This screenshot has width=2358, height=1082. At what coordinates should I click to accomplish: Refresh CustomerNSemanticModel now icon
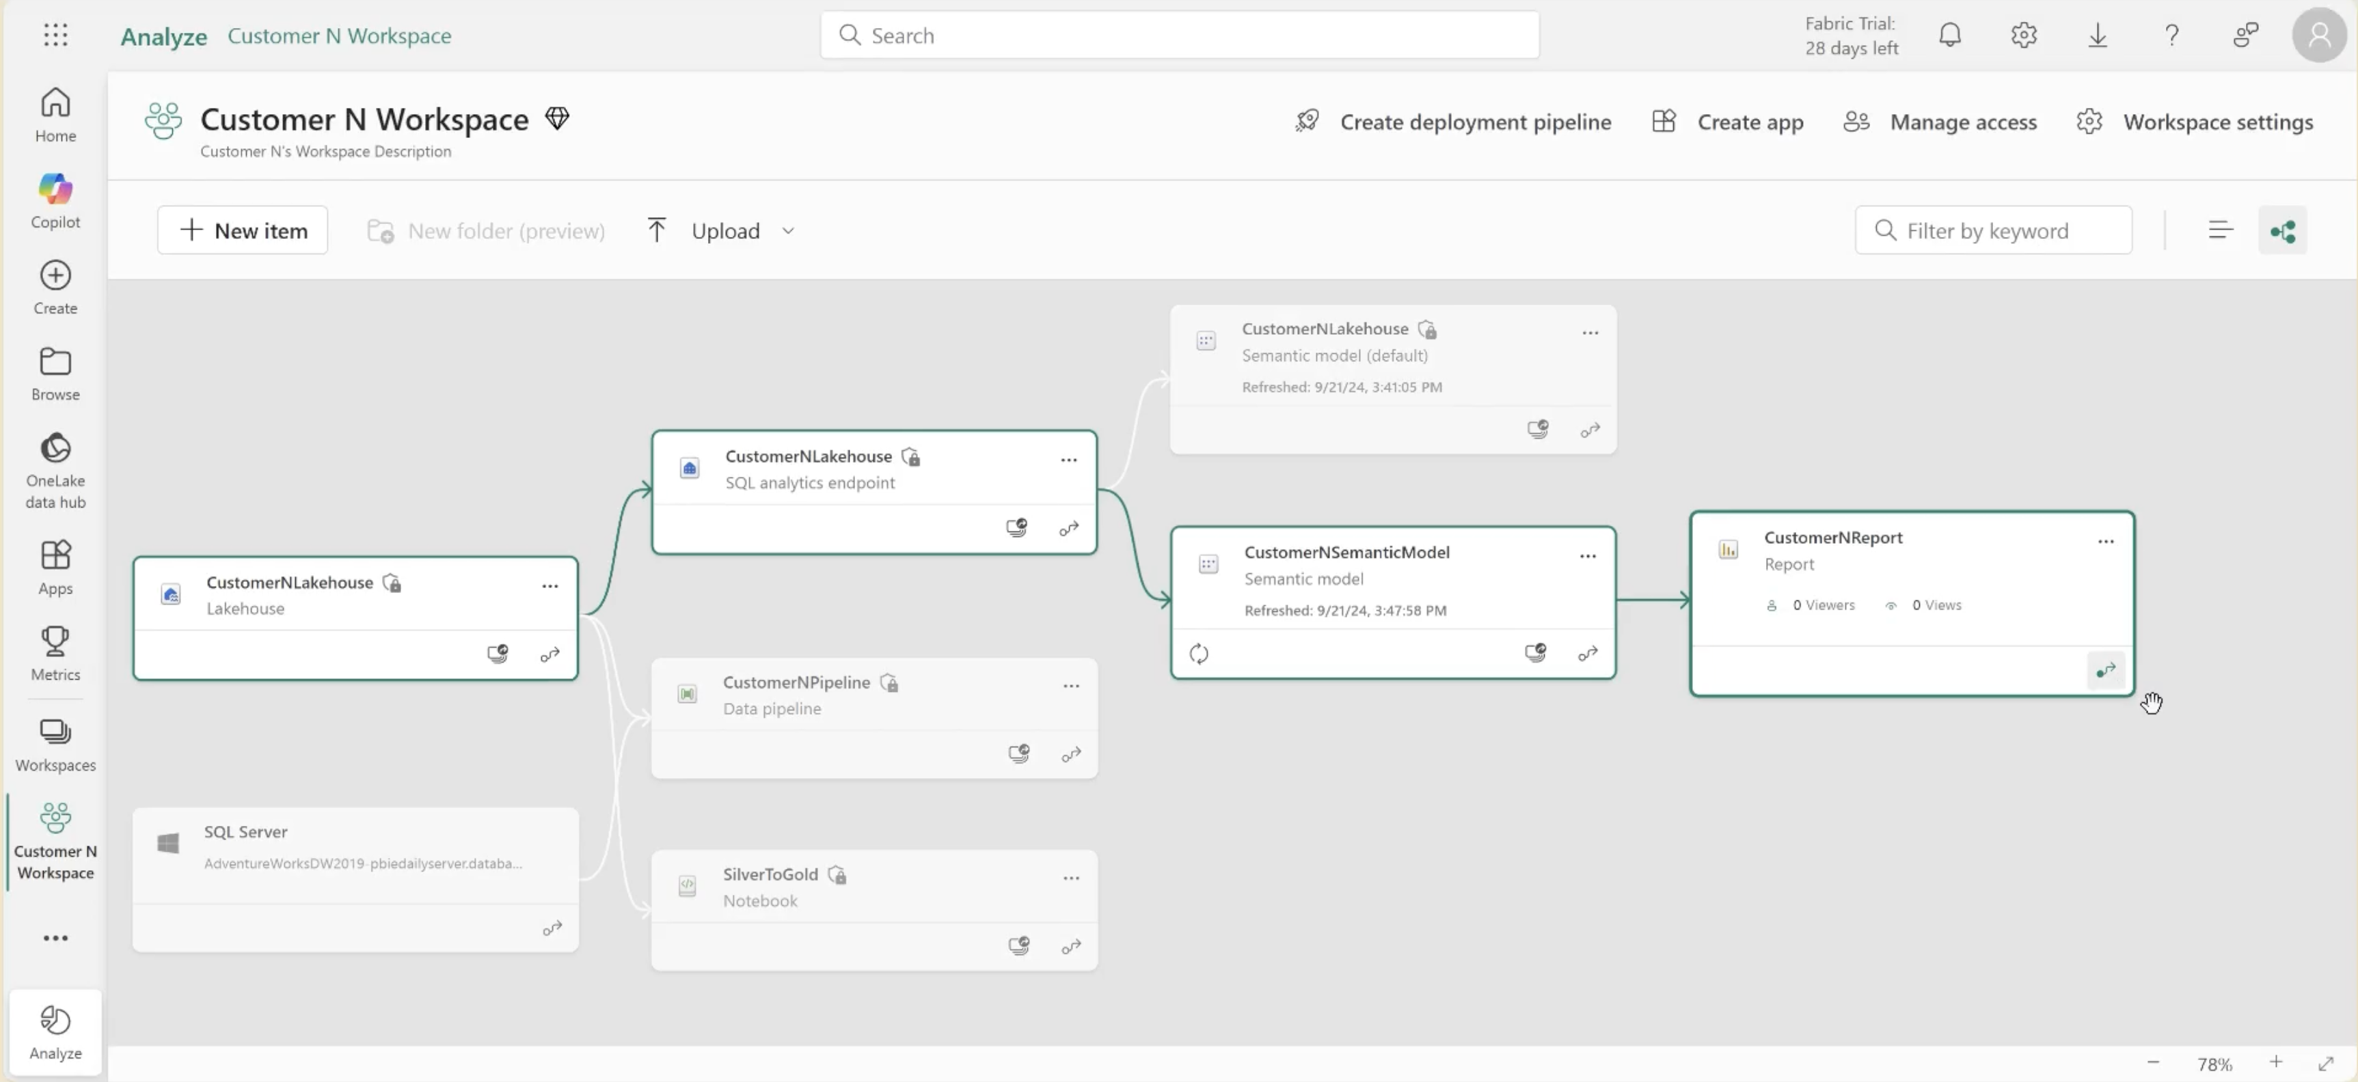(1198, 653)
